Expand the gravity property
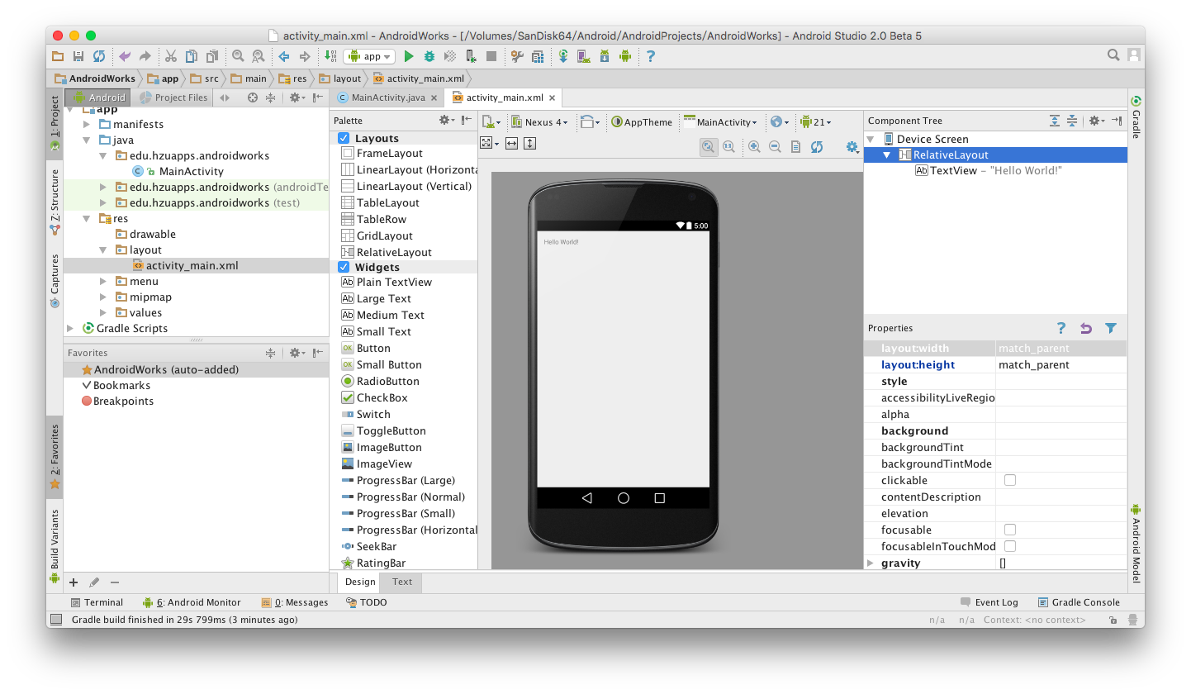Viewport: 1191px width, 694px height. tap(870, 563)
